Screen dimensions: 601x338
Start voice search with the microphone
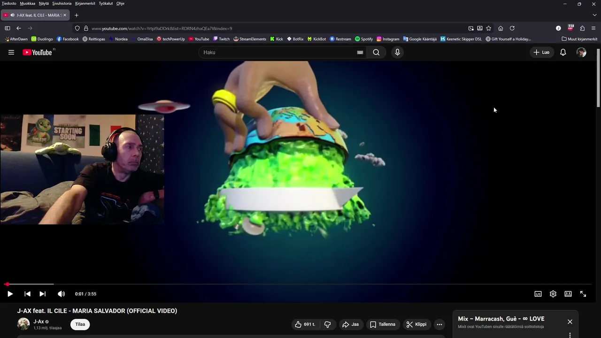click(397, 52)
